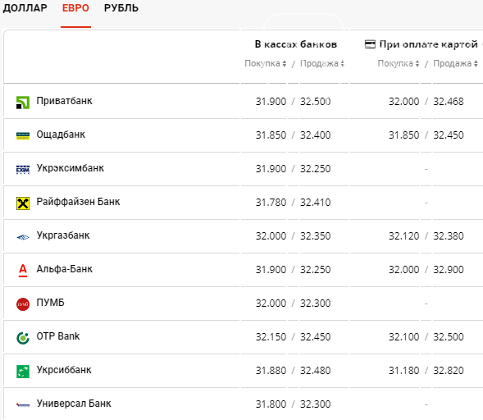483x420 pixels.
Task: Click the Альфа-Банк red A logo
Action: (x=23, y=271)
